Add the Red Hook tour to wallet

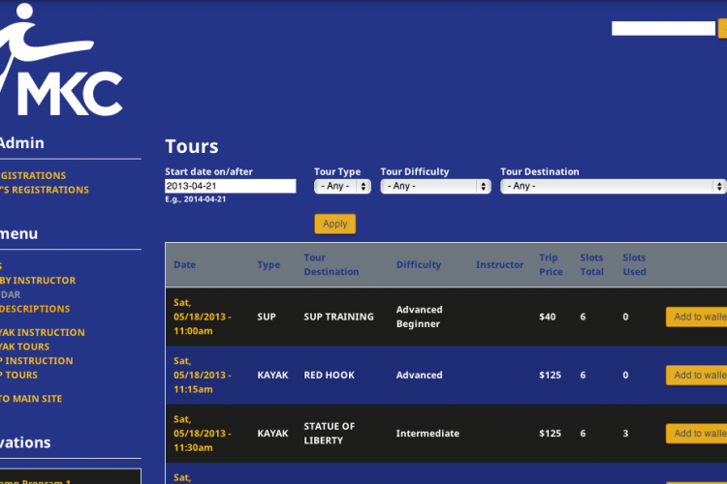[x=697, y=375]
